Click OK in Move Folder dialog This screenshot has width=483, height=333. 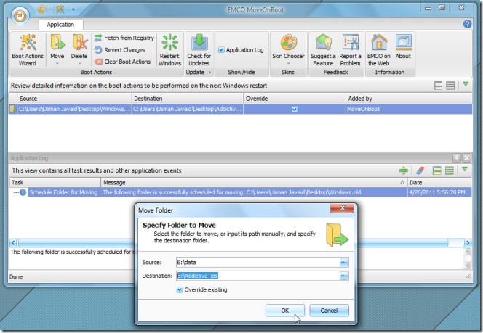coord(285,311)
